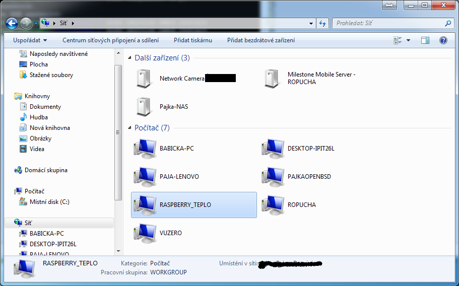The height and width of the screenshot is (286, 459).
Task: Open Stažené soubory folder
Action: coord(46,75)
